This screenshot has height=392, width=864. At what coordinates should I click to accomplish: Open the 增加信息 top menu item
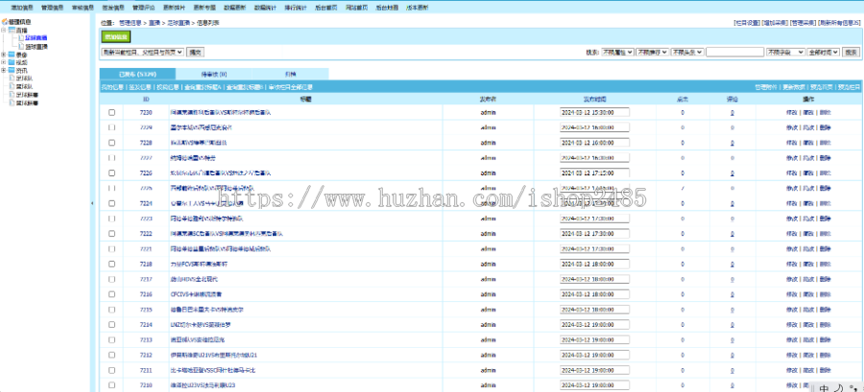coord(21,8)
